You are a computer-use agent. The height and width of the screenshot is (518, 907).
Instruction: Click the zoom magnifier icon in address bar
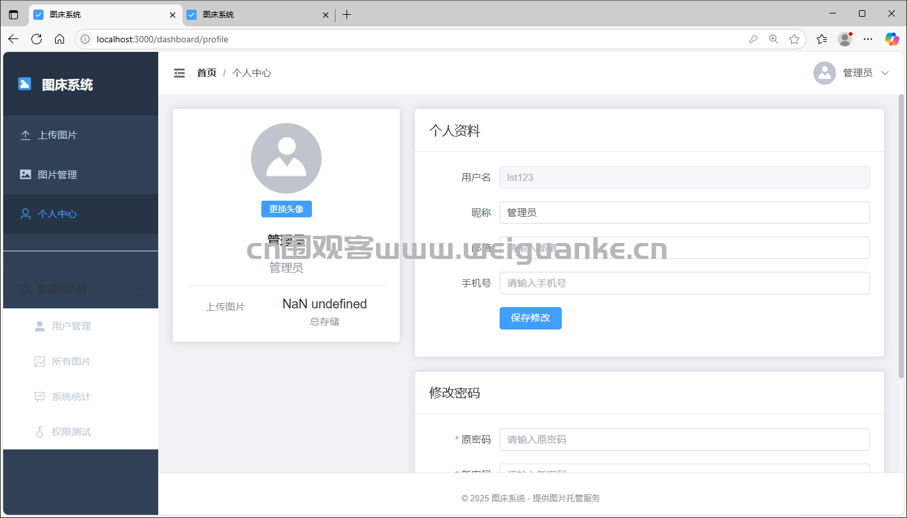click(x=774, y=39)
